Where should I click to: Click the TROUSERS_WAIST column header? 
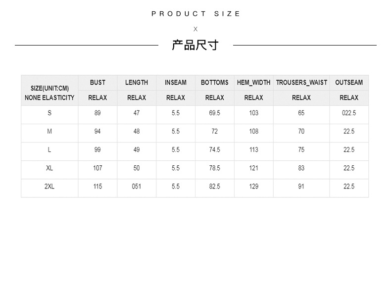(x=301, y=83)
